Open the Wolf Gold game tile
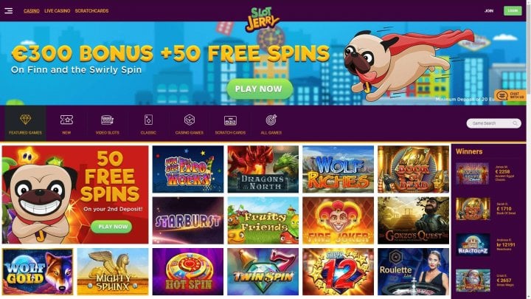 [38, 272]
